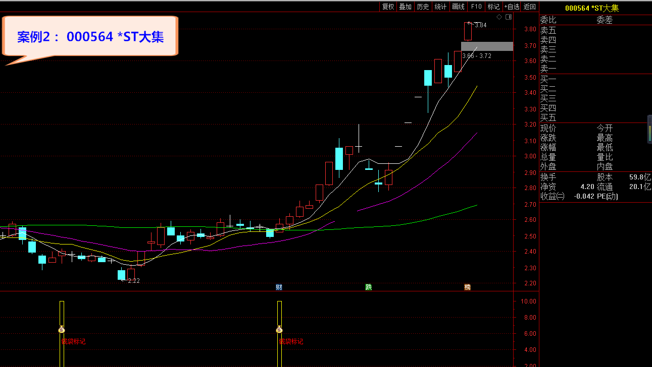
Task: Open F10 company information
Action: click(x=476, y=7)
